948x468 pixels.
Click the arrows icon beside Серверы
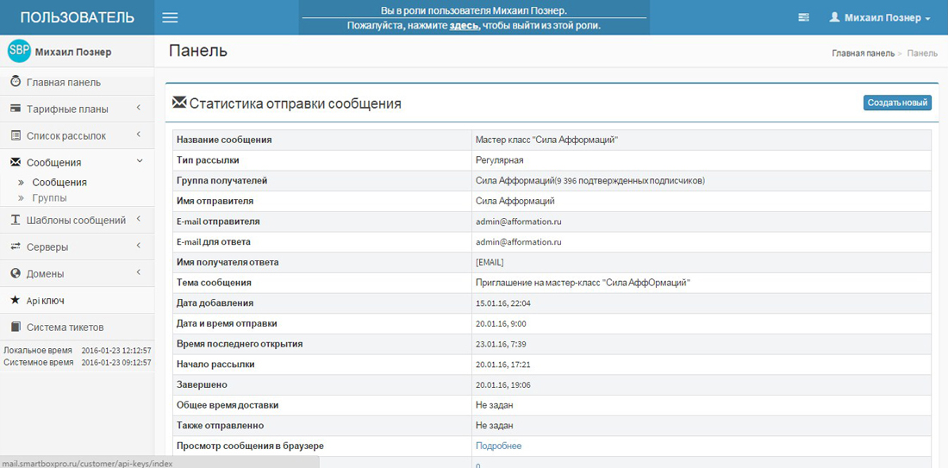point(16,246)
